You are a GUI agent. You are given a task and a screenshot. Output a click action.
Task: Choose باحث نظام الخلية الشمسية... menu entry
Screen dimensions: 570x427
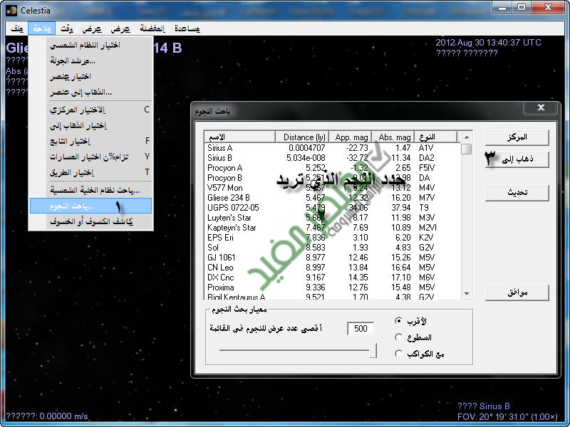(90, 190)
